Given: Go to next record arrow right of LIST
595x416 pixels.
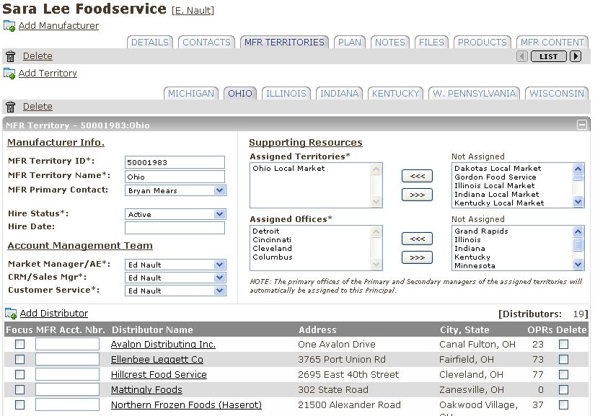Looking at the screenshot, I should coord(576,56).
